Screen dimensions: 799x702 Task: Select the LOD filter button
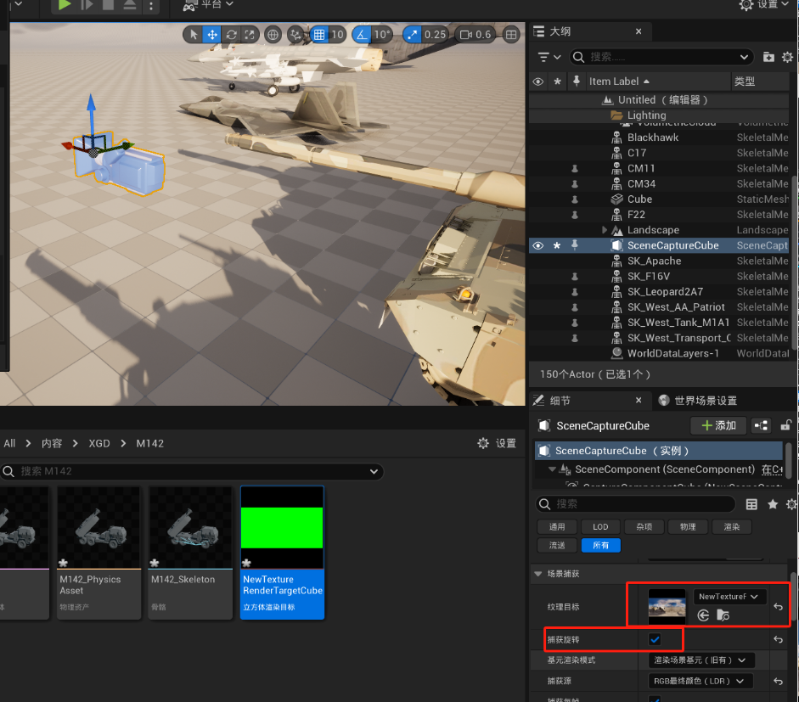pos(600,527)
